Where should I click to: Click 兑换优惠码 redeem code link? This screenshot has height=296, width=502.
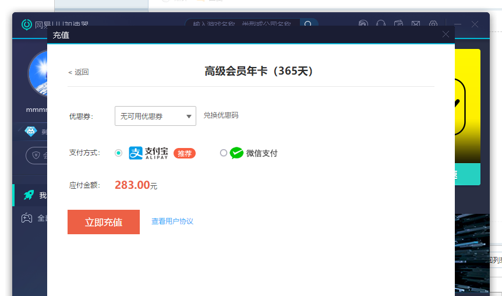(221, 115)
